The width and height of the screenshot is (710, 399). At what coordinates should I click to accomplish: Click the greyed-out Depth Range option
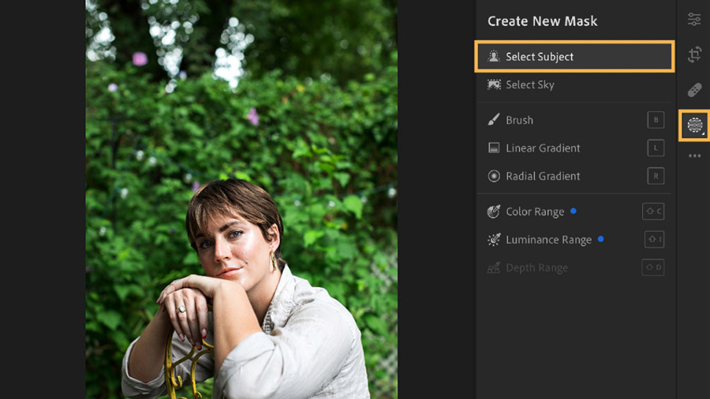(536, 268)
